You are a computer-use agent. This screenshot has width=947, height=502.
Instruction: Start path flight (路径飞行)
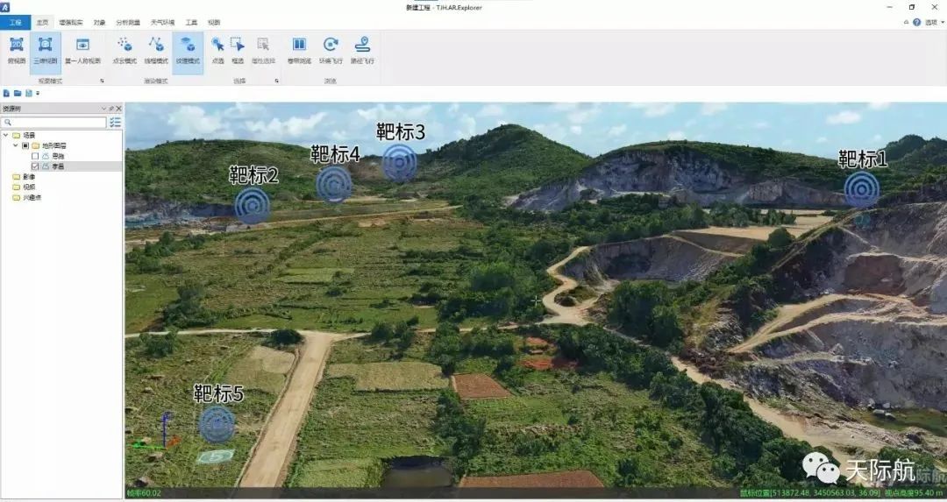[361, 49]
